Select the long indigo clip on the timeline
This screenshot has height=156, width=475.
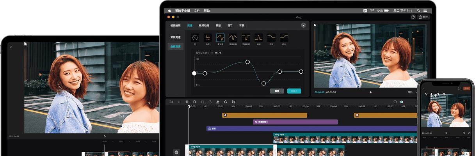click(312, 128)
